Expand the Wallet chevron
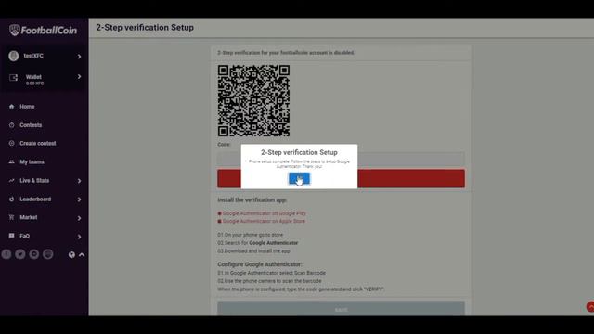The image size is (594, 334). pyautogui.click(x=79, y=76)
